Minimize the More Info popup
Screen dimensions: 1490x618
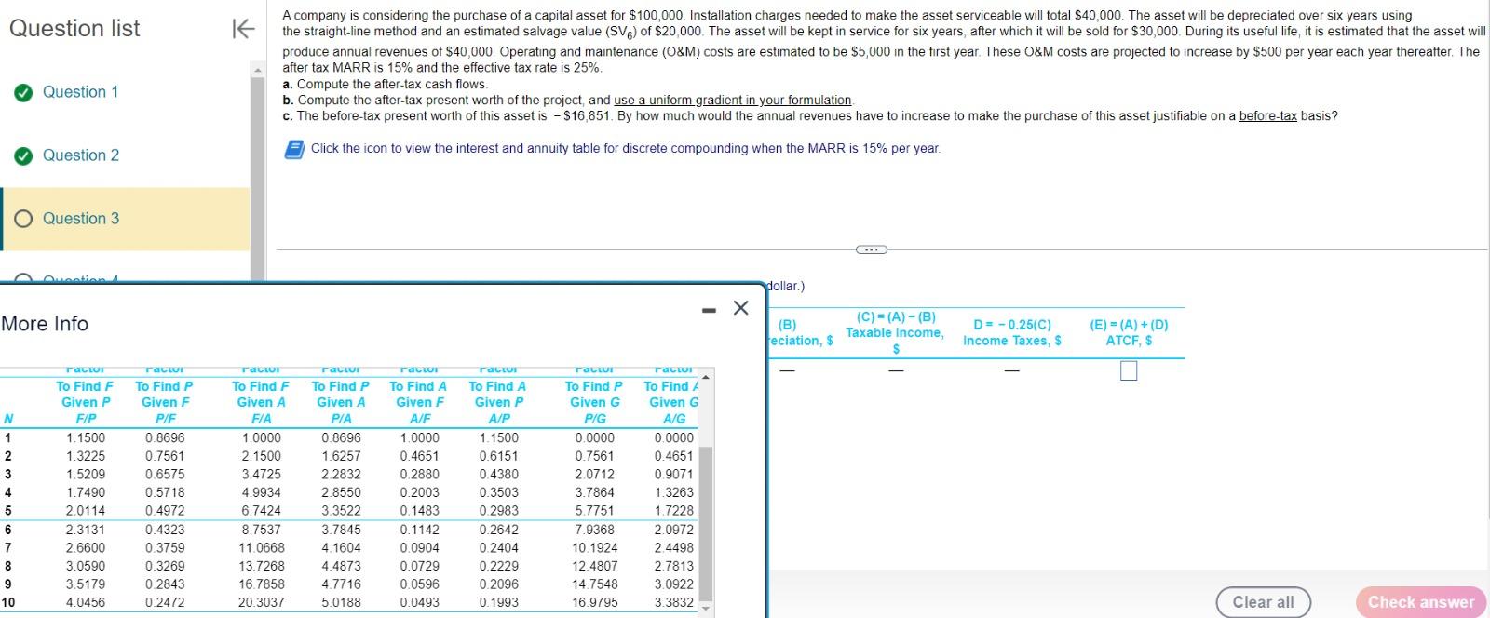click(x=710, y=310)
